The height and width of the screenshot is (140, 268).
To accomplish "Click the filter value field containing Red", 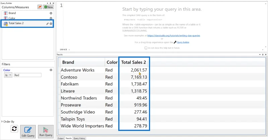I will pyautogui.click(x=27, y=75).
